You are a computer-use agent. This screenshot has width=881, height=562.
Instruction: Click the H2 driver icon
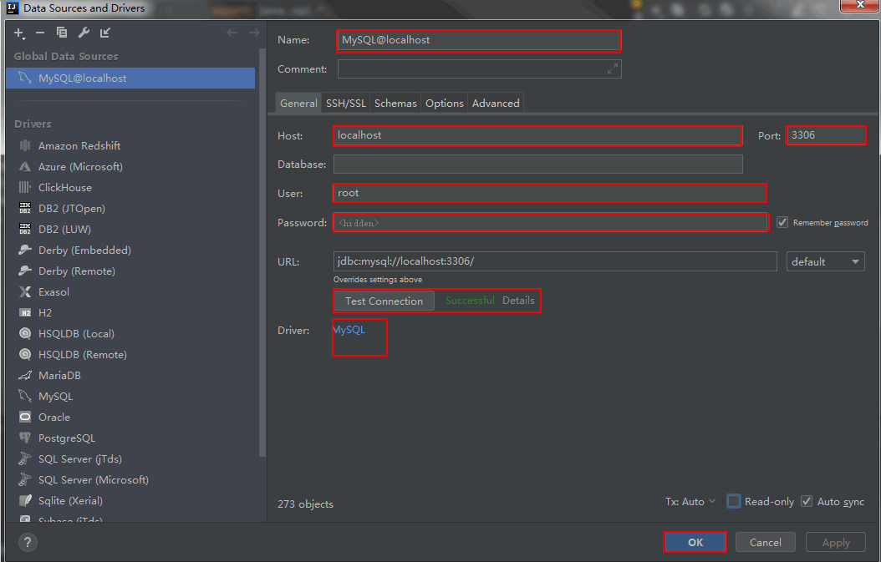(25, 312)
